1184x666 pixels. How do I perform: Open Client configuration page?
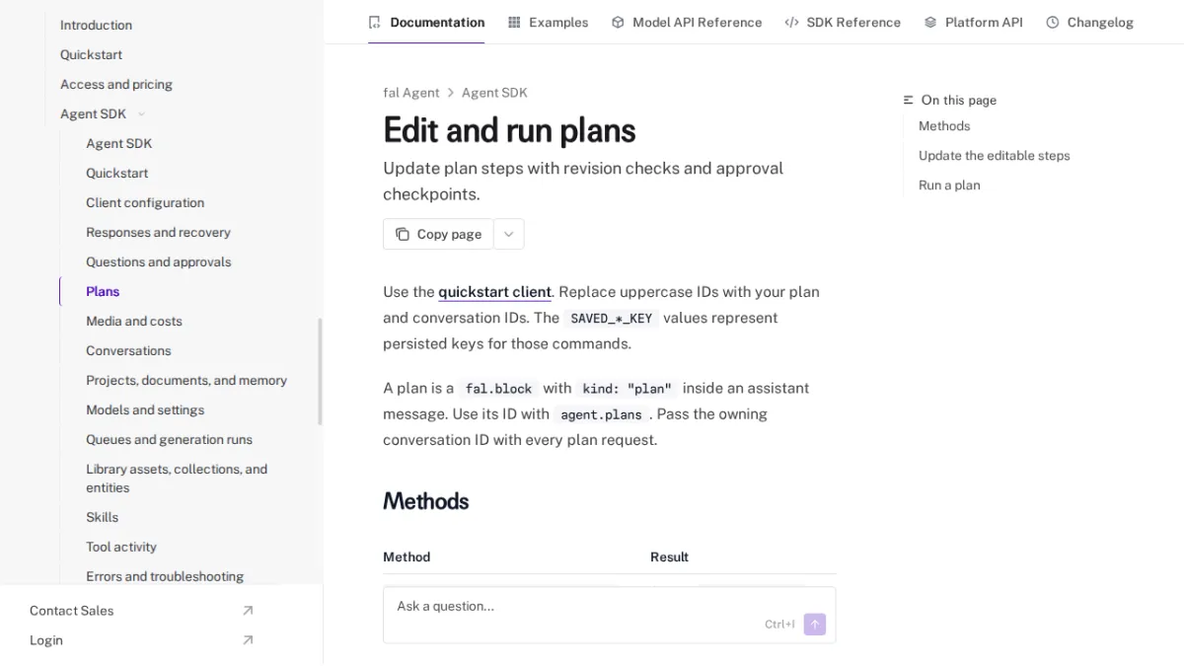pyautogui.click(x=145, y=203)
